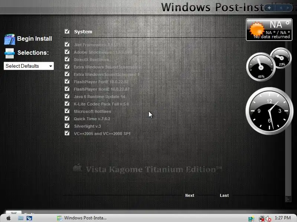Click the CPU meter gadget showing 45%
This screenshot has height=222, width=297.
coord(261,67)
